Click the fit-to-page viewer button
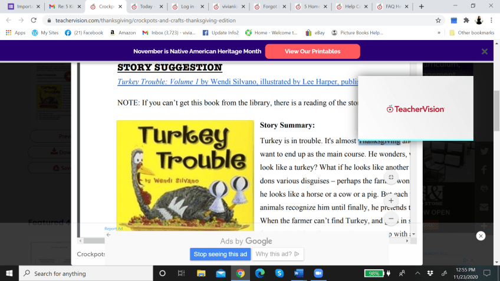Screen dimensions: 500x281 click(391, 177)
